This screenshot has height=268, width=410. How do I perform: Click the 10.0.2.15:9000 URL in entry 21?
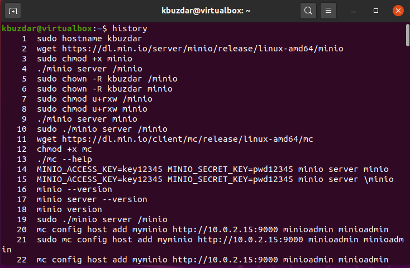(x=250, y=240)
